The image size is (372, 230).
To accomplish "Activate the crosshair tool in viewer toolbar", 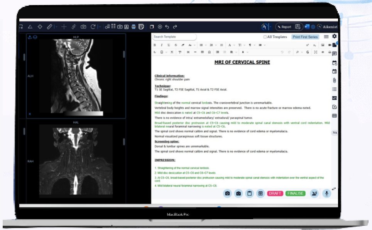I will (64, 27).
